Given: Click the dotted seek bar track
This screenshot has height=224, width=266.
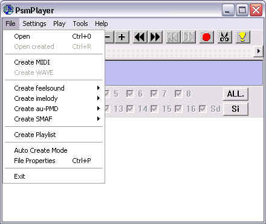Looking at the screenshot, I should click(x=179, y=51).
